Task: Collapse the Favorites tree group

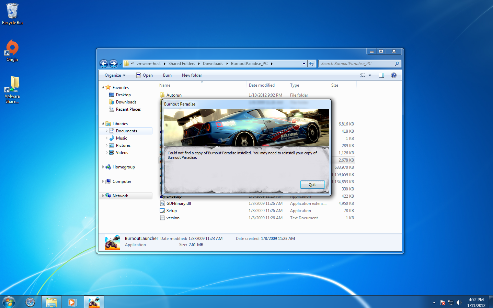Action: point(103,88)
